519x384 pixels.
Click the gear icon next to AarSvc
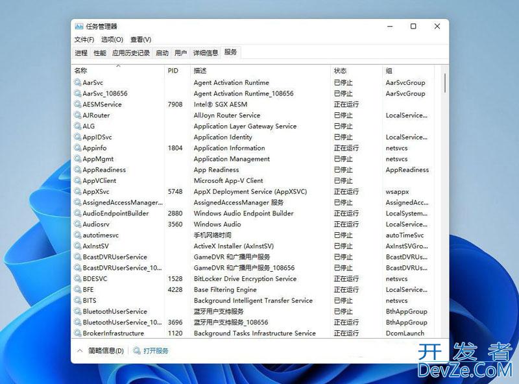[77, 82]
